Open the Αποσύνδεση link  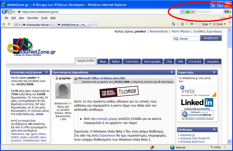159,31
